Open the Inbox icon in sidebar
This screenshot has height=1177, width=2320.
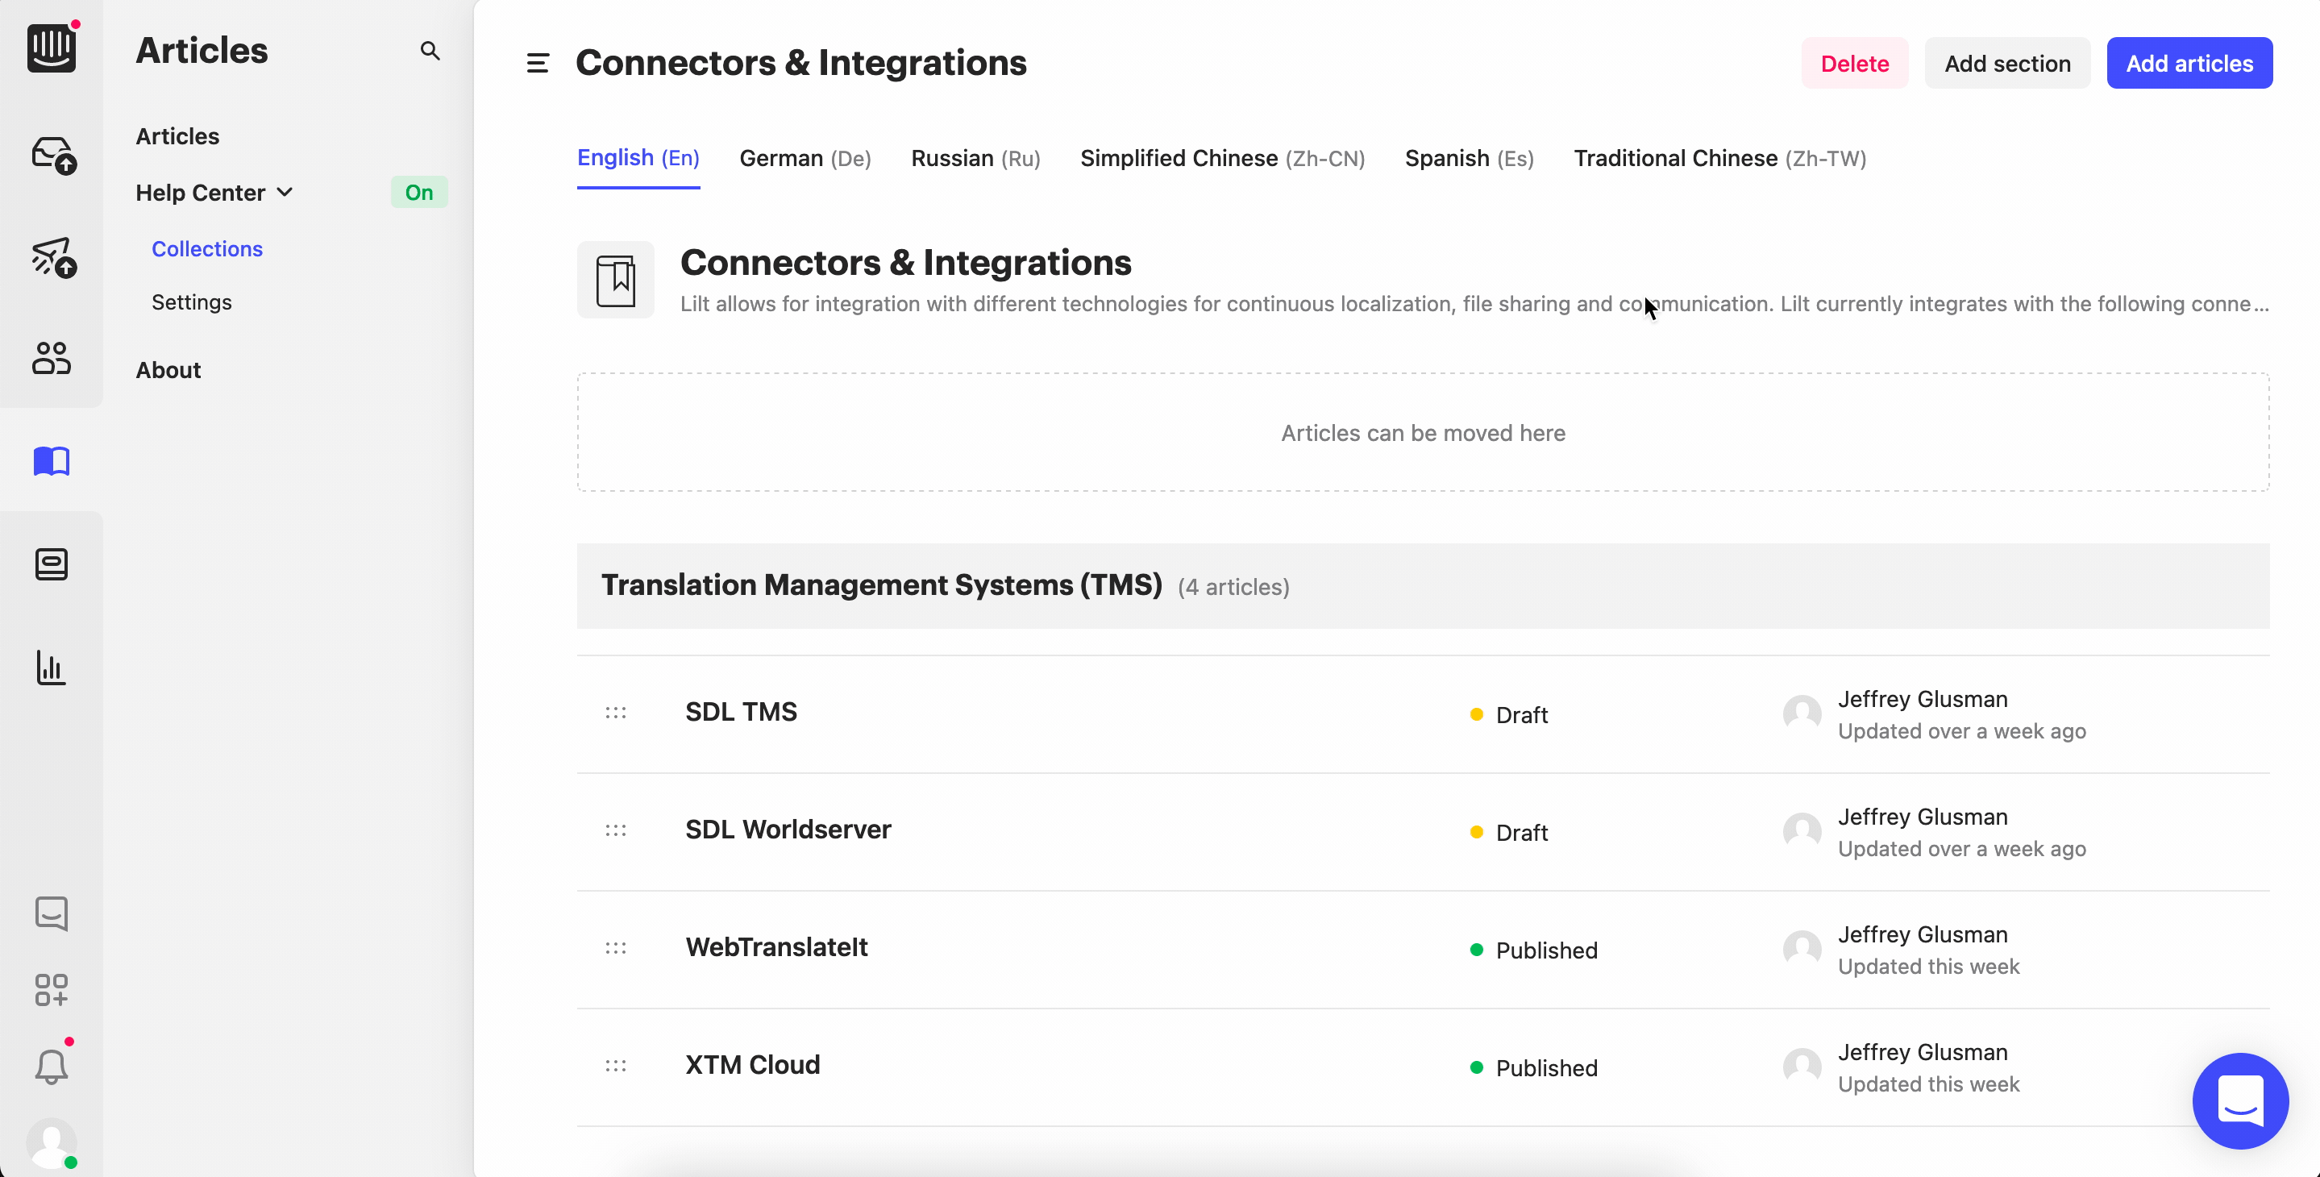[52, 154]
